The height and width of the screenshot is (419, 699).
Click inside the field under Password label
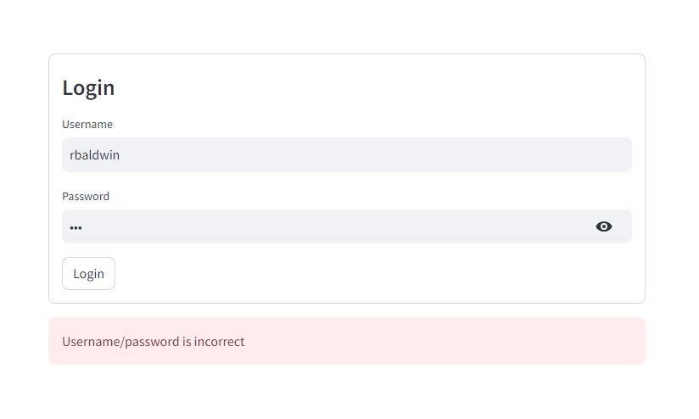click(322, 226)
